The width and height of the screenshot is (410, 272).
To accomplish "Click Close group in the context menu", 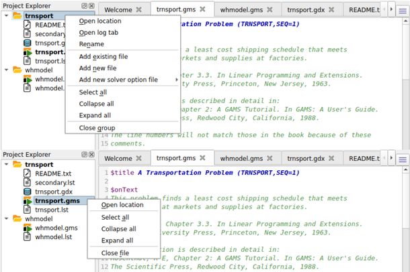I will 97,127.
